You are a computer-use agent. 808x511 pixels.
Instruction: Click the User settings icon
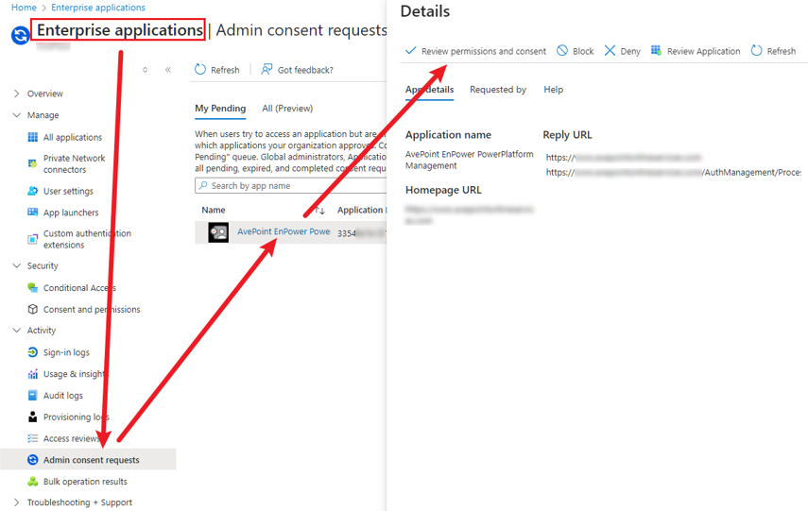32,191
